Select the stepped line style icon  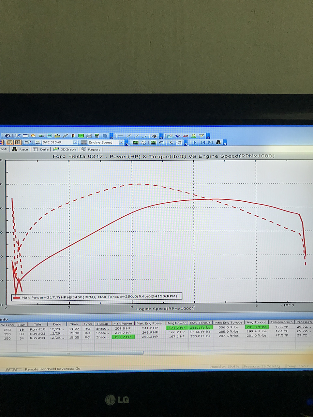tap(129, 136)
